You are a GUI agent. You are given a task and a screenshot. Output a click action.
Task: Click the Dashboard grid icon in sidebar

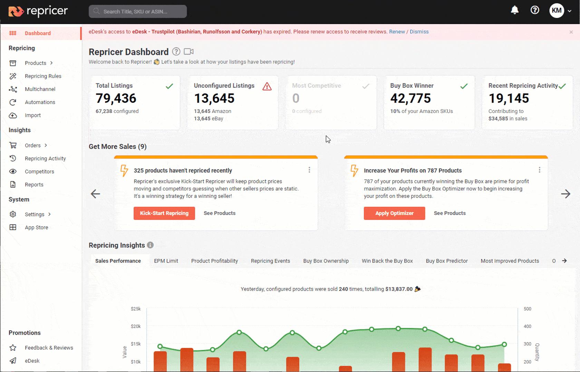click(13, 33)
